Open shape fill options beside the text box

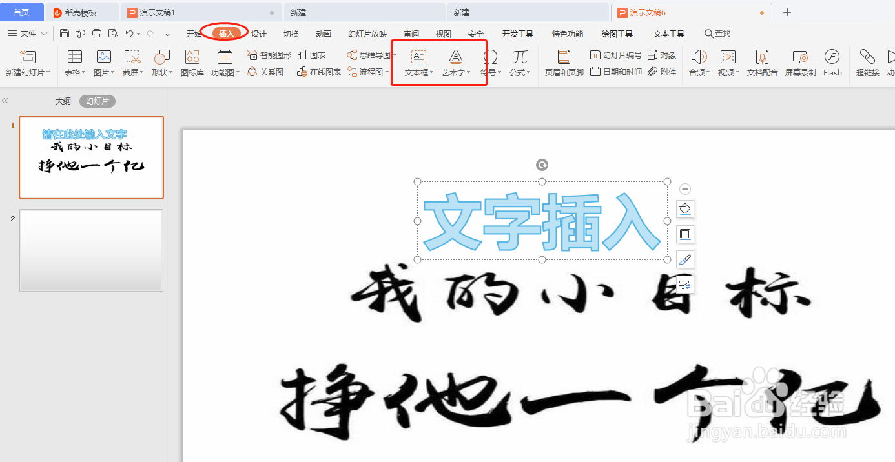tap(684, 208)
